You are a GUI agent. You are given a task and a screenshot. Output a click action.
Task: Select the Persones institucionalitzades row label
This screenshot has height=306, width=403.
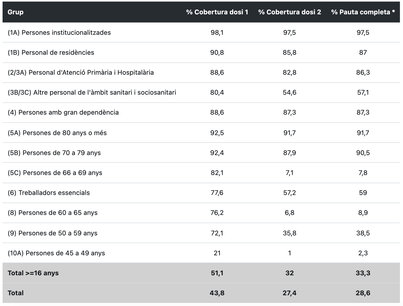(59, 32)
